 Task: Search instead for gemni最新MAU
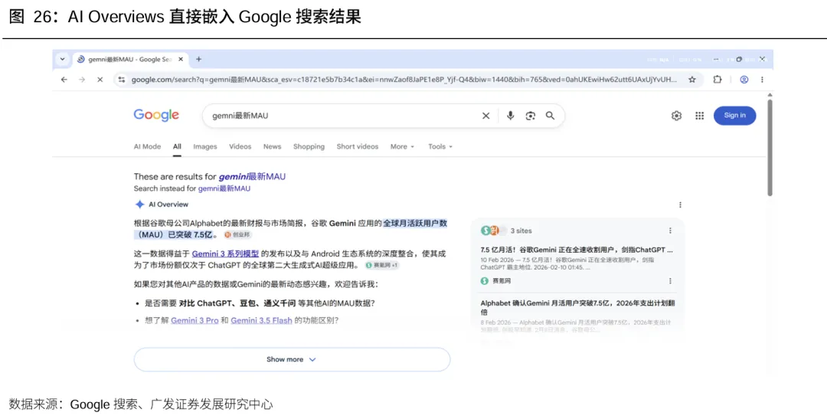click(x=224, y=188)
